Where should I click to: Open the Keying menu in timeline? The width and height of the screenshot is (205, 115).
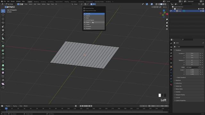(x=15, y=106)
